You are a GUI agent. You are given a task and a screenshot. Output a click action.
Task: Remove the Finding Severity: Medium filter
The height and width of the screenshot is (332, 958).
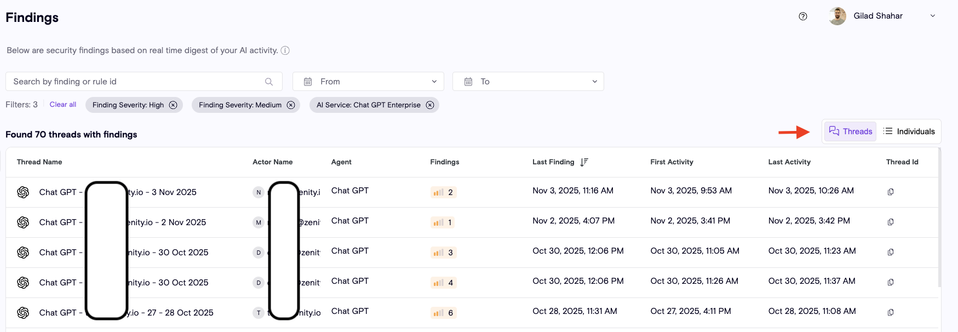[x=291, y=105]
